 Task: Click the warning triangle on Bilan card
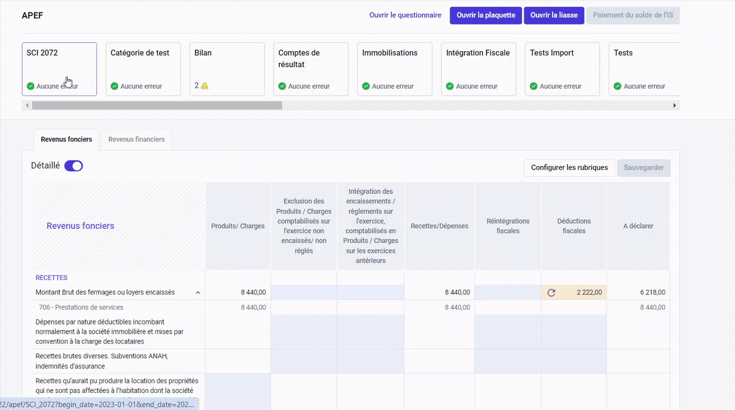pyautogui.click(x=205, y=86)
